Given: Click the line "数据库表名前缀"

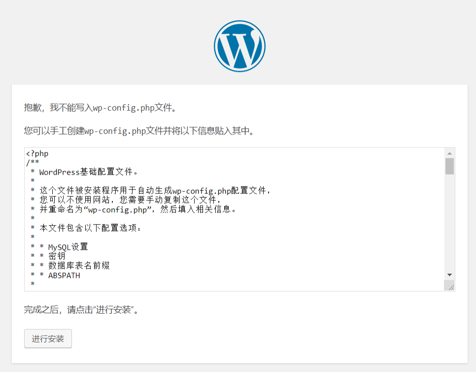Looking at the screenshot, I should click(x=79, y=265).
